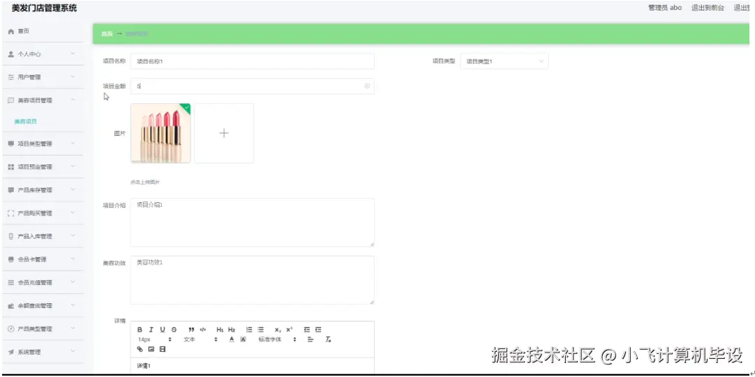Apply heading H2 style

(232, 330)
